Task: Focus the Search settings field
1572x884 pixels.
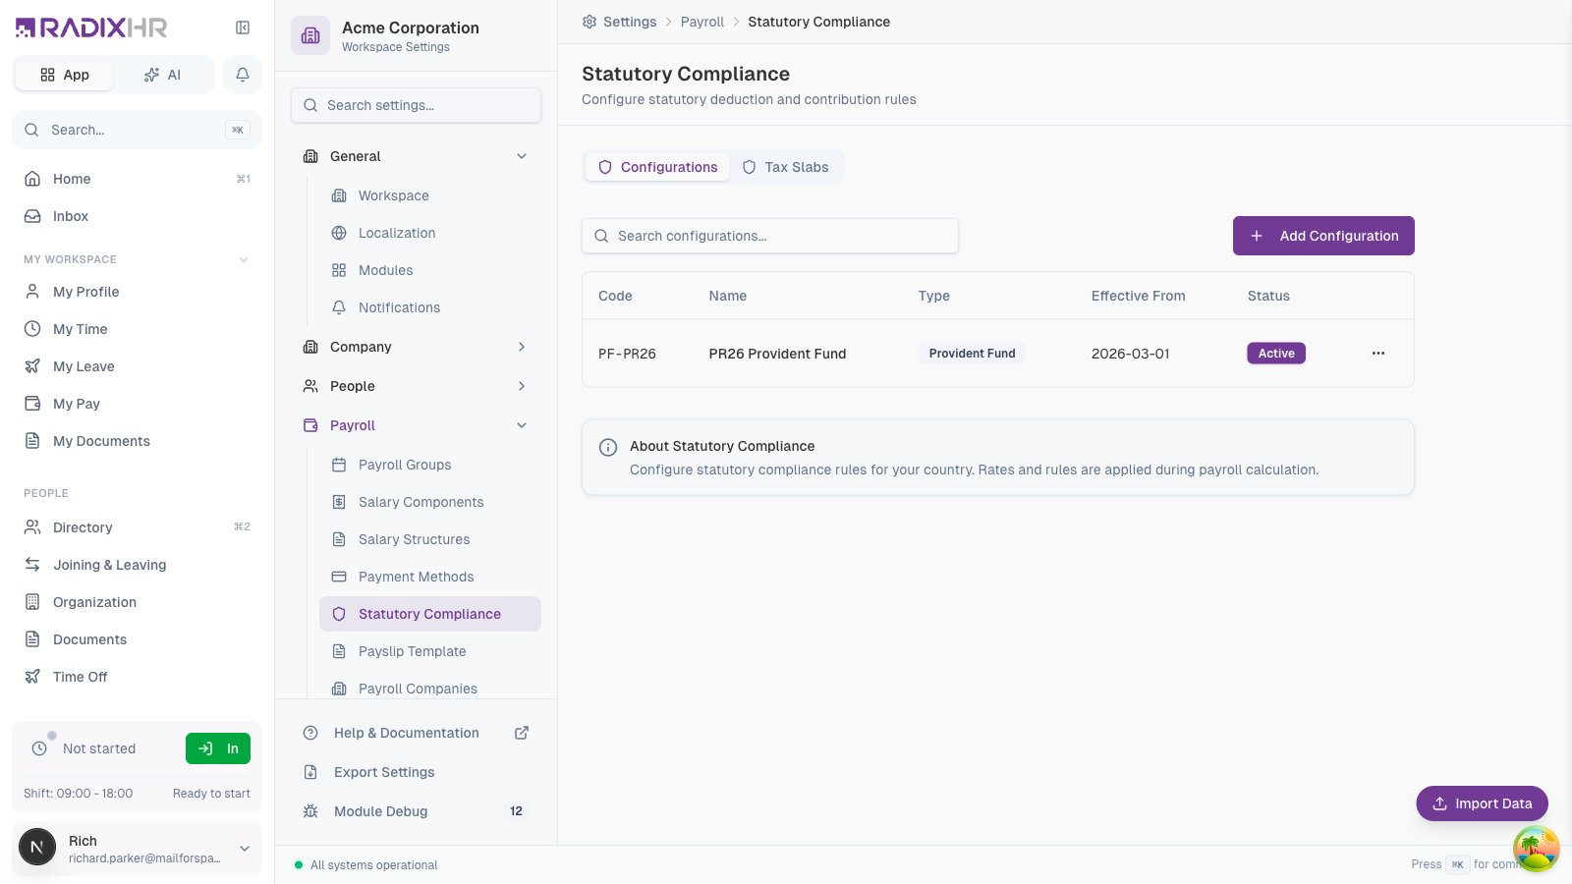Action: coord(416,105)
